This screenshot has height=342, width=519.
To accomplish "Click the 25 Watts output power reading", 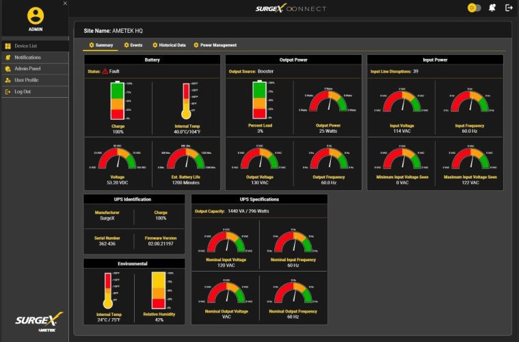I will click(328, 131).
